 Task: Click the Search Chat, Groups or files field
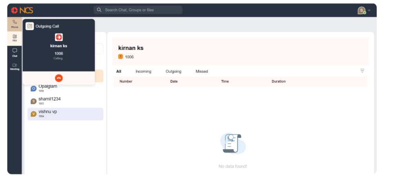tap(138, 10)
